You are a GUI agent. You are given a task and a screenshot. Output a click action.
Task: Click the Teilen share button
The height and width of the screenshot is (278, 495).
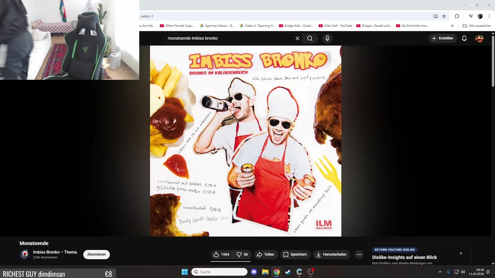point(265,254)
